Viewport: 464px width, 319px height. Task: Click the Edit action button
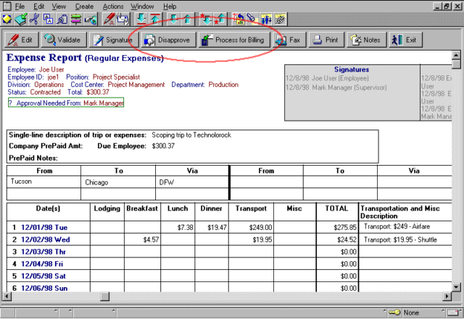(x=21, y=40)
